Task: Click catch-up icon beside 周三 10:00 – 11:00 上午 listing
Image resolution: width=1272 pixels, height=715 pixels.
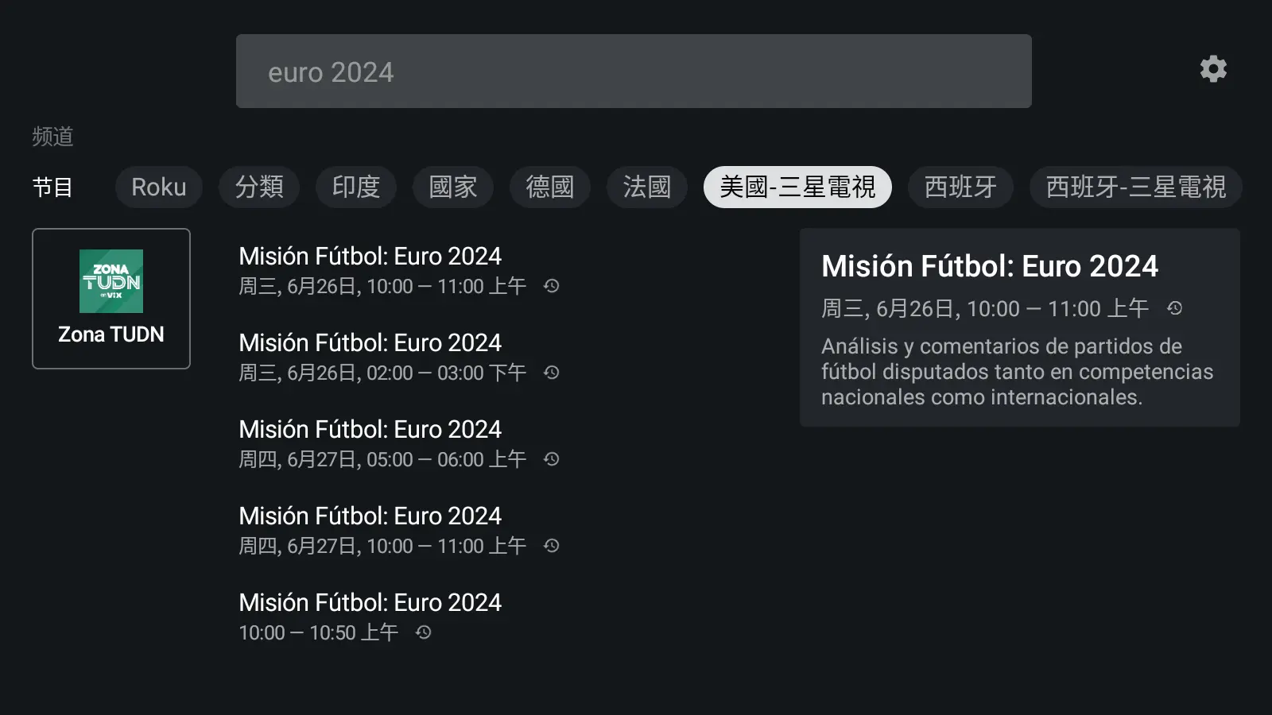Action: [x=552, y=286]
